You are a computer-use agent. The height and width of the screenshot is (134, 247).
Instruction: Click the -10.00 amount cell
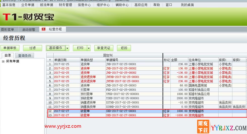(x=180, y=102)
